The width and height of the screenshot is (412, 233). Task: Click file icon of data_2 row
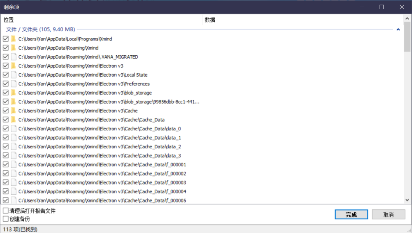pos(14,146)
